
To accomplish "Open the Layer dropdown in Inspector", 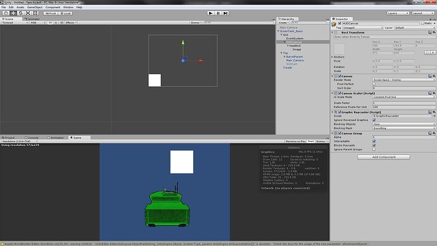I will pyautogui.click(x=415, y=28).
